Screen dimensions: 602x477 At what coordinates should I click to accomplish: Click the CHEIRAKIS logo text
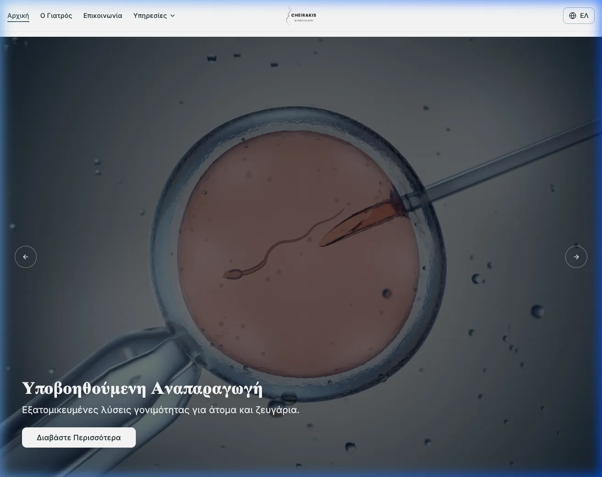pos(304,15)
